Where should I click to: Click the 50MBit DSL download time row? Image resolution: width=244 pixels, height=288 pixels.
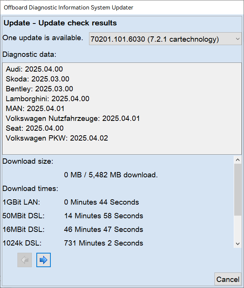(103, 216)
